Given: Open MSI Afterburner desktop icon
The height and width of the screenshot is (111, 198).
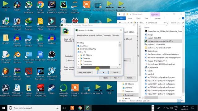Looking at the screenshot, I should click(29, 7).
